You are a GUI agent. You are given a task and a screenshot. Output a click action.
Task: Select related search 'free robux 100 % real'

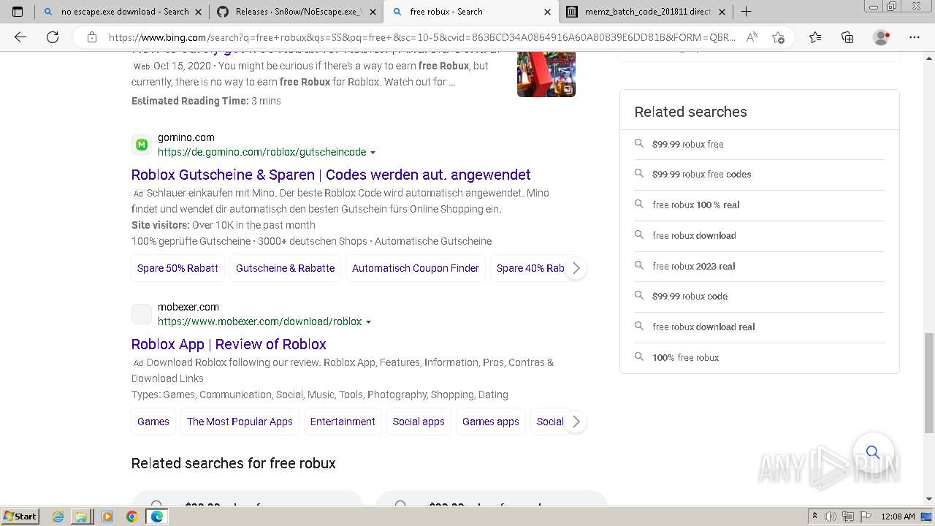(696, 205)
